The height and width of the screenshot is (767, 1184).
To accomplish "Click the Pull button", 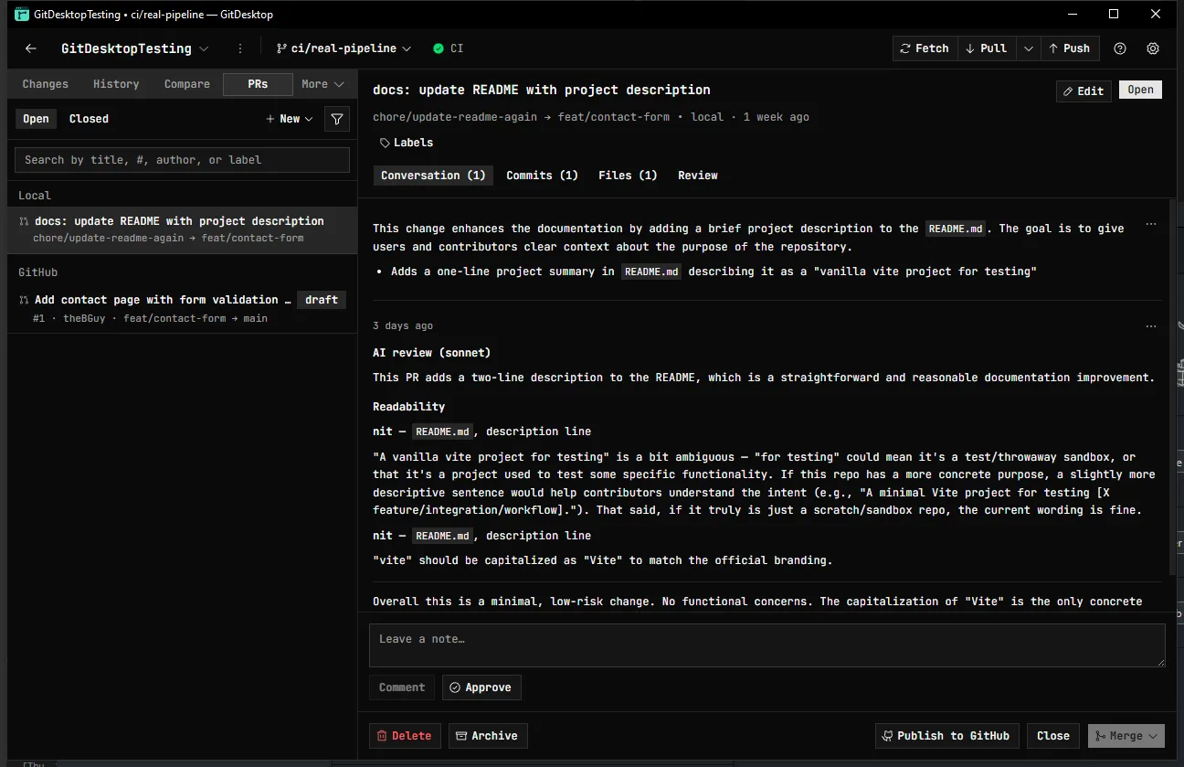I will click(987, 48).
